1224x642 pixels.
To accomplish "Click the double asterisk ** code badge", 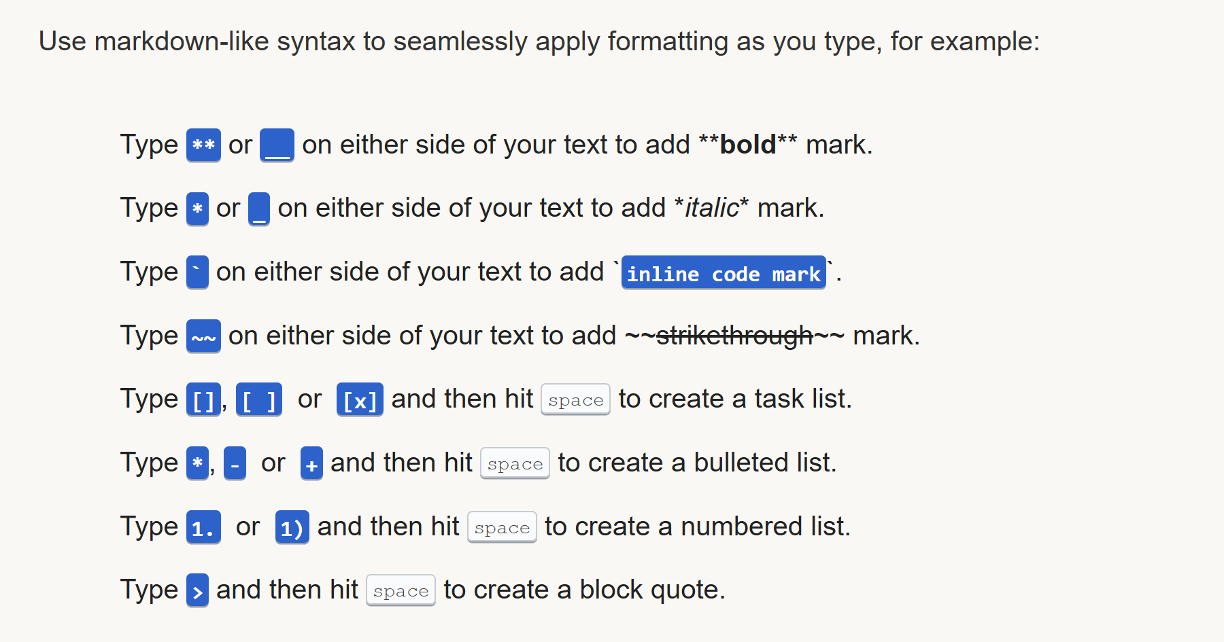I will pos(203,145).
